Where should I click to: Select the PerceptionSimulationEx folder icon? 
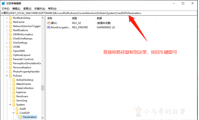10,63
